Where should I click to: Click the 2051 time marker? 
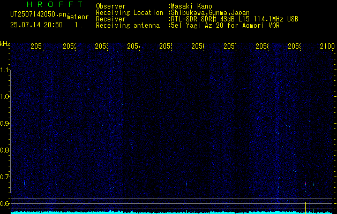pos(37,46)
